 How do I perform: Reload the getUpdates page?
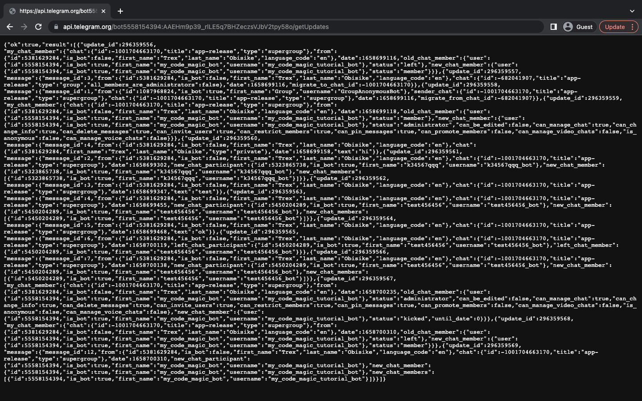coord(38,27)
